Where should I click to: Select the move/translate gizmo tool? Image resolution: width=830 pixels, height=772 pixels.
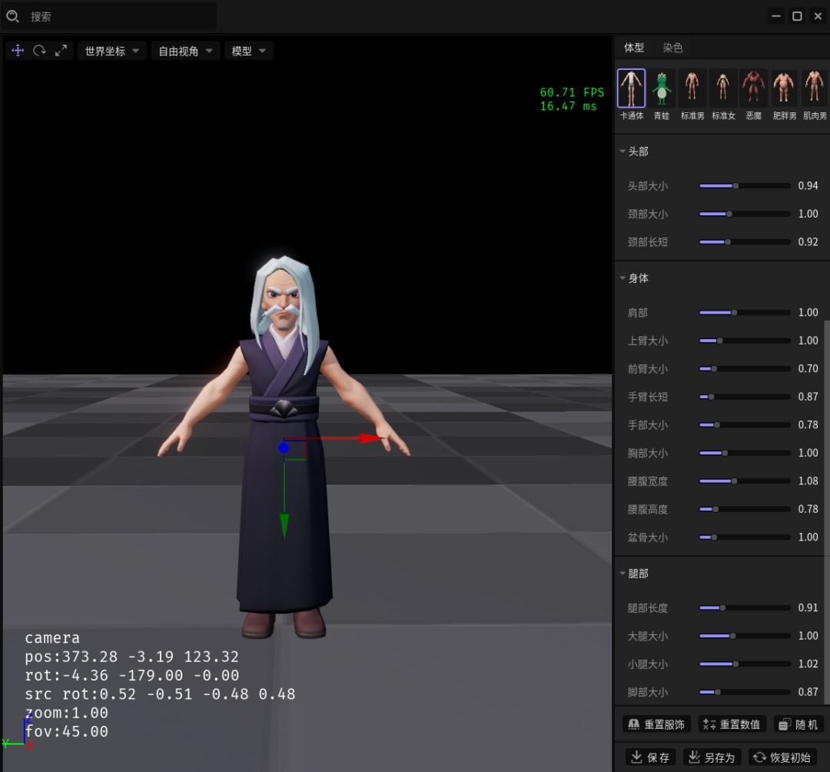coord(18,51)
